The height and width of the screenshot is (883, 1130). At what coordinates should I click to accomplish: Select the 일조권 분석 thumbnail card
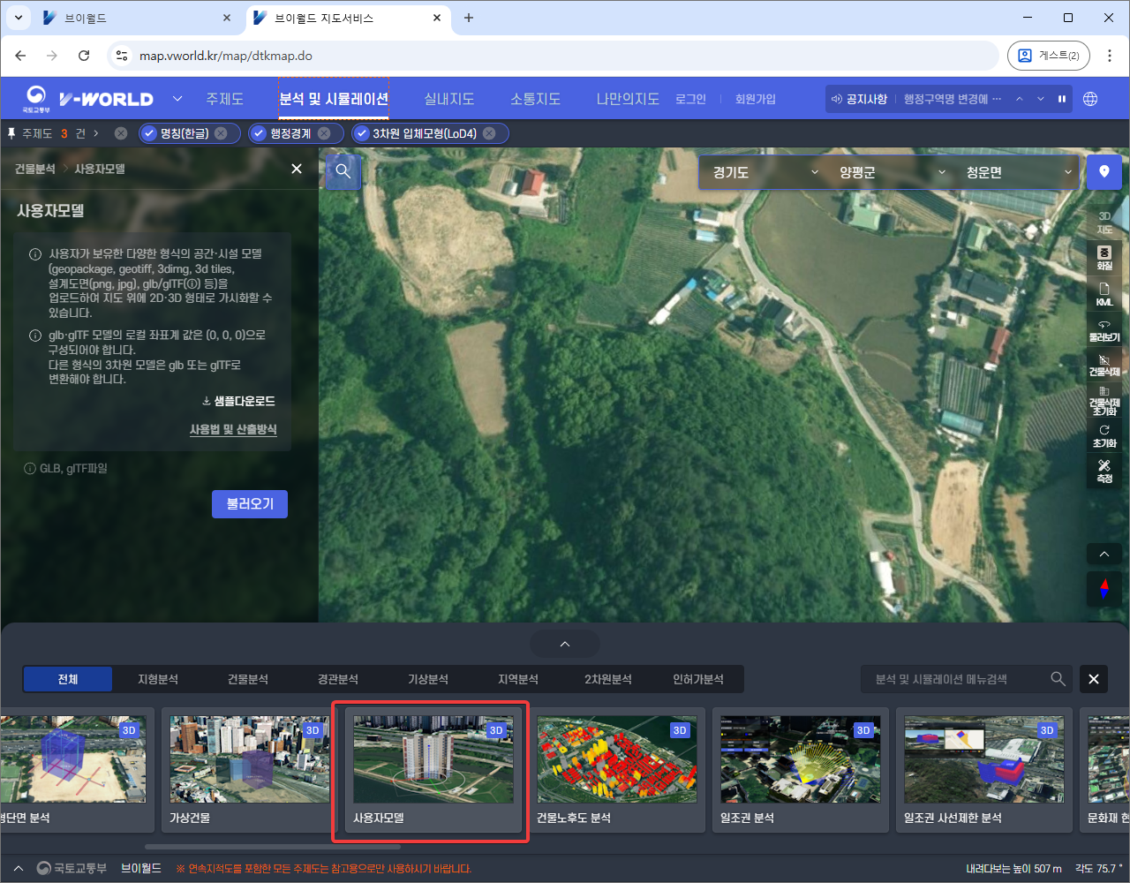[800, 769]
